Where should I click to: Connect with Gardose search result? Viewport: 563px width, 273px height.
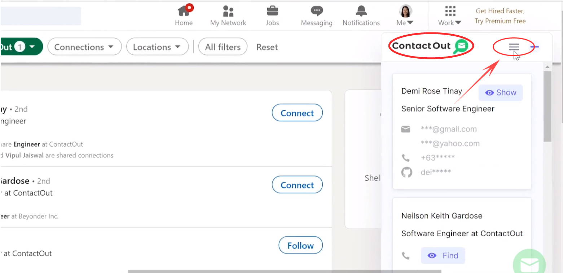[x=297, y=185]
